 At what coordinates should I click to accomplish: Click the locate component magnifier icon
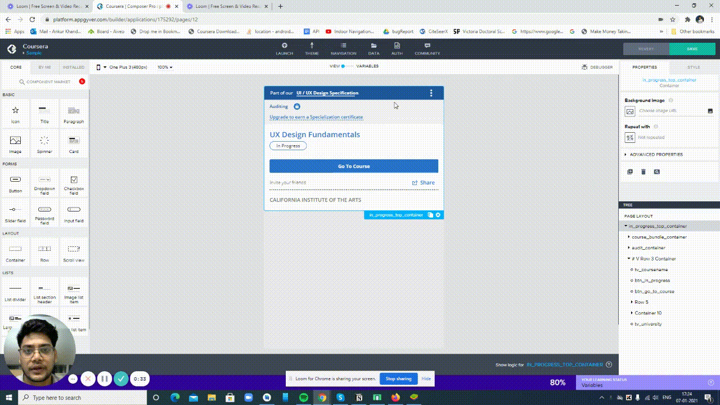point(656,172)
